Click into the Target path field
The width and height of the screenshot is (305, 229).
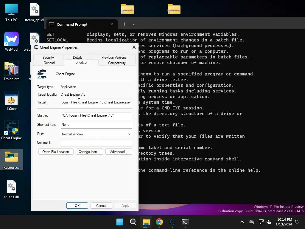[96, 103]
